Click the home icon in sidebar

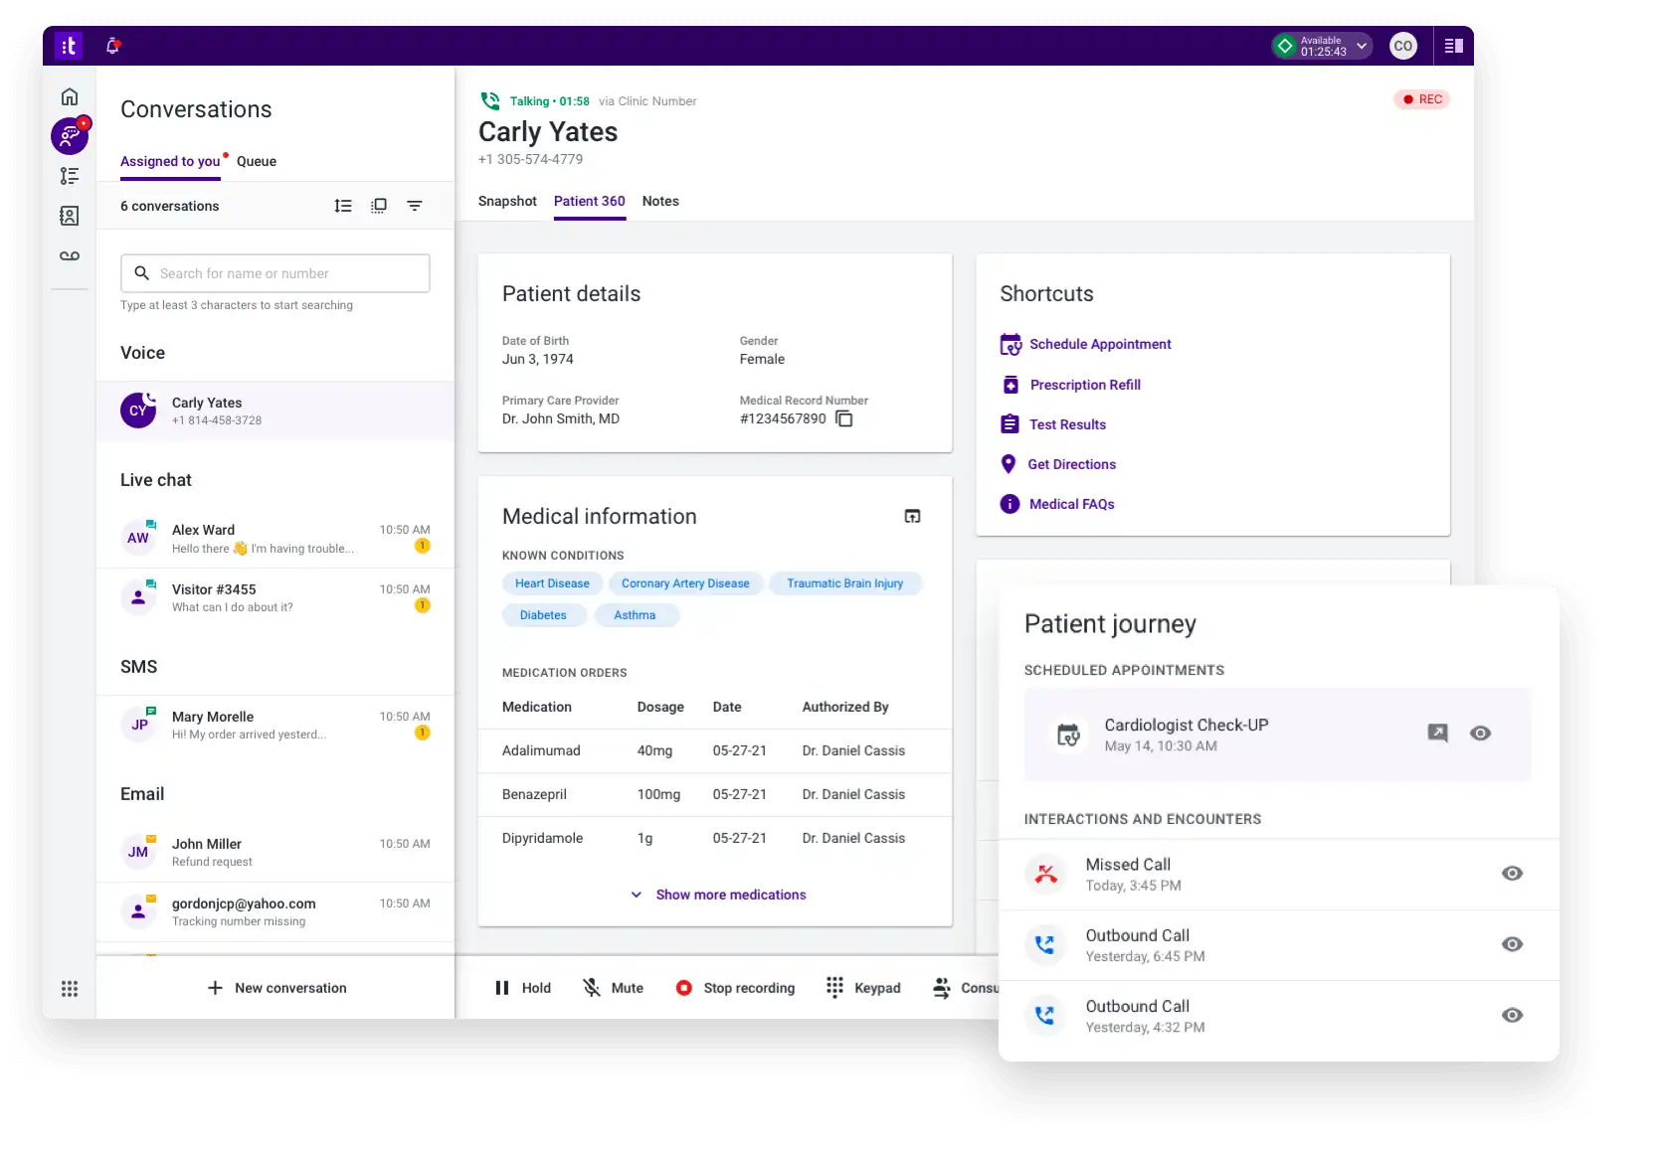tap(70, 96)
